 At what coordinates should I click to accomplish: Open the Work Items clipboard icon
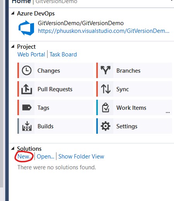coord(106,107)
